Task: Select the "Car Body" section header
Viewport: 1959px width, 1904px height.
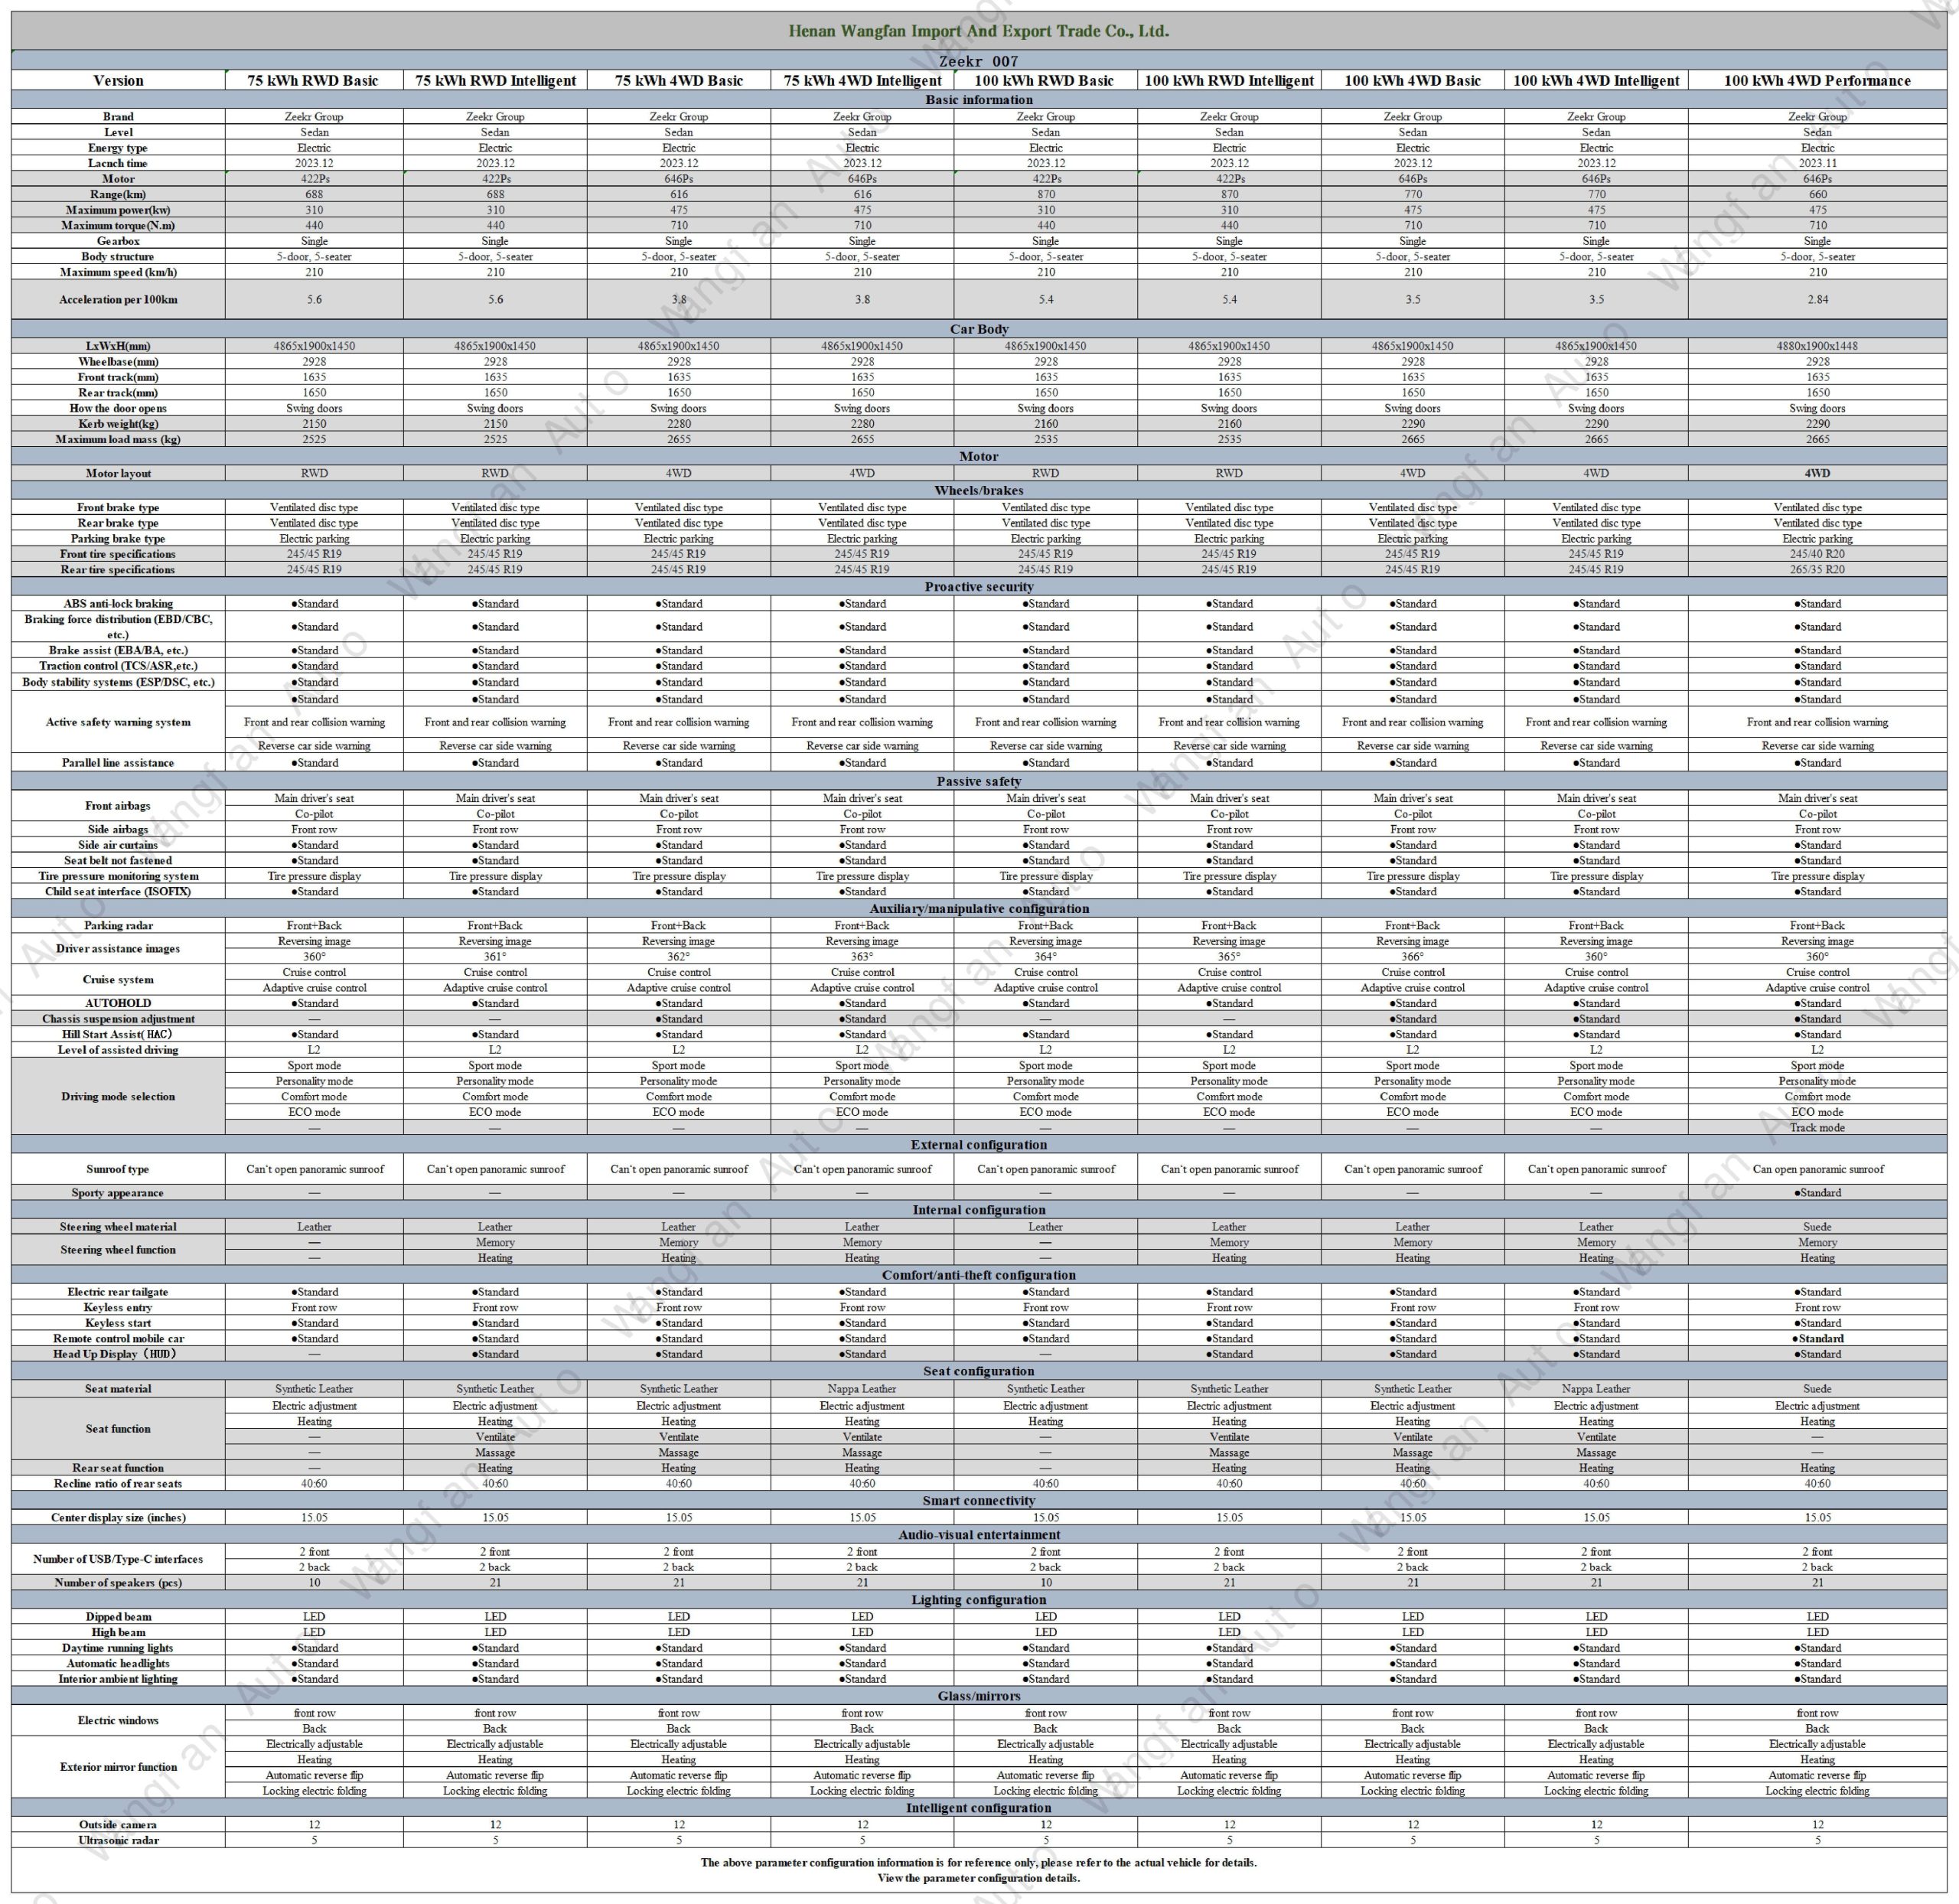Action: (978, 329)
